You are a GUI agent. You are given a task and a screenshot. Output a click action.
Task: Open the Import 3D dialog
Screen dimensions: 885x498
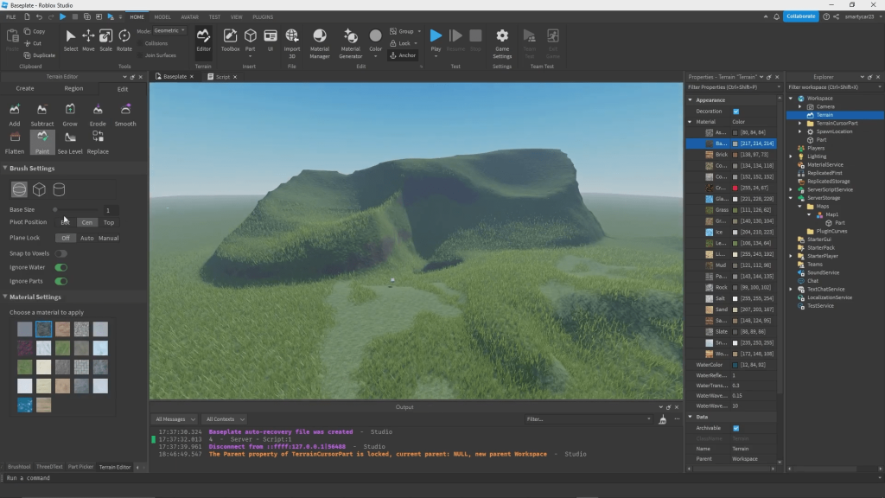click(x=292, y=43)
